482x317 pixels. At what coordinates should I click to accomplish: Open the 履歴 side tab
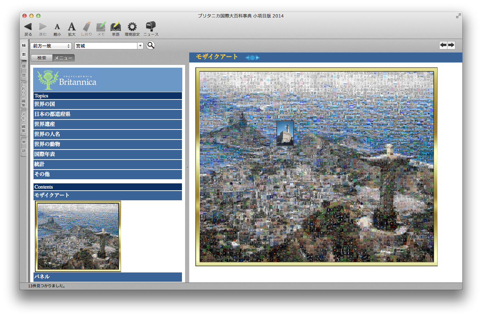point(24,70)
